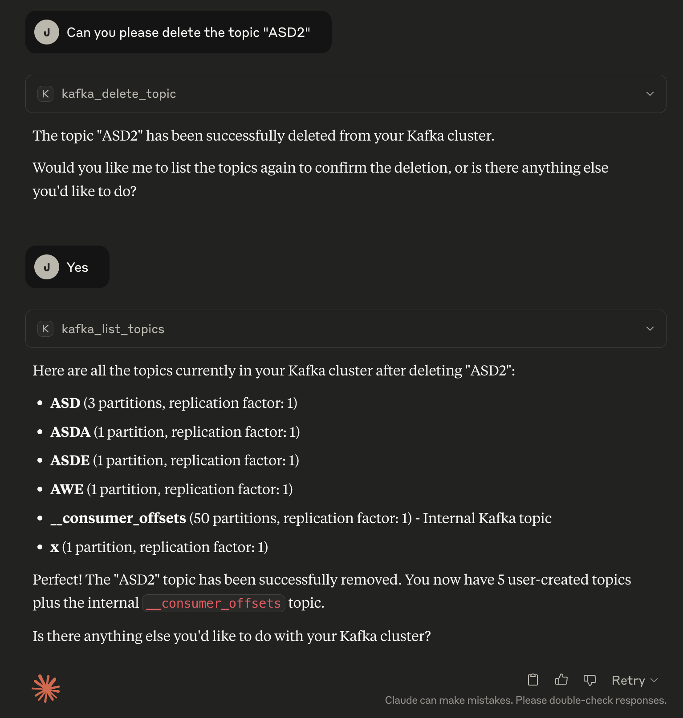Click the K icon beside kafka_list_topics

(x=45, y=329)
